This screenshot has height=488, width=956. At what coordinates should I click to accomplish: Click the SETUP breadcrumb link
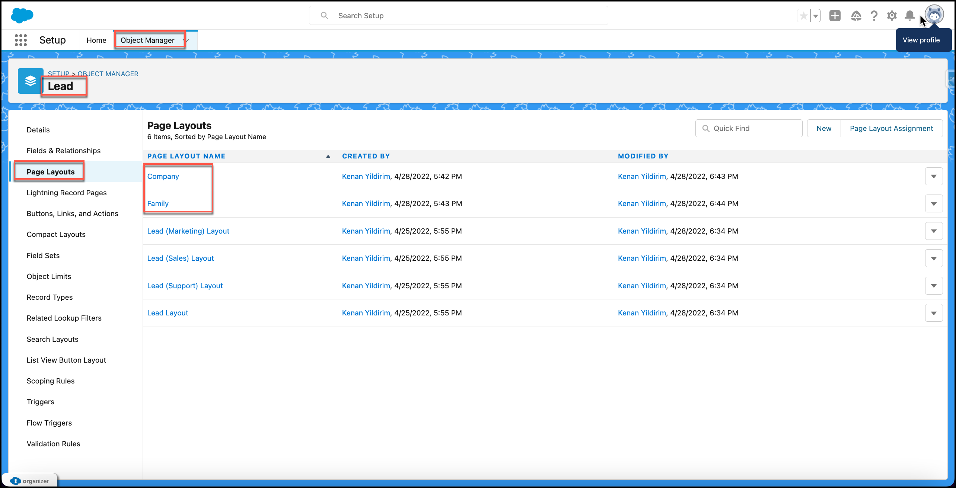(58, 74)
